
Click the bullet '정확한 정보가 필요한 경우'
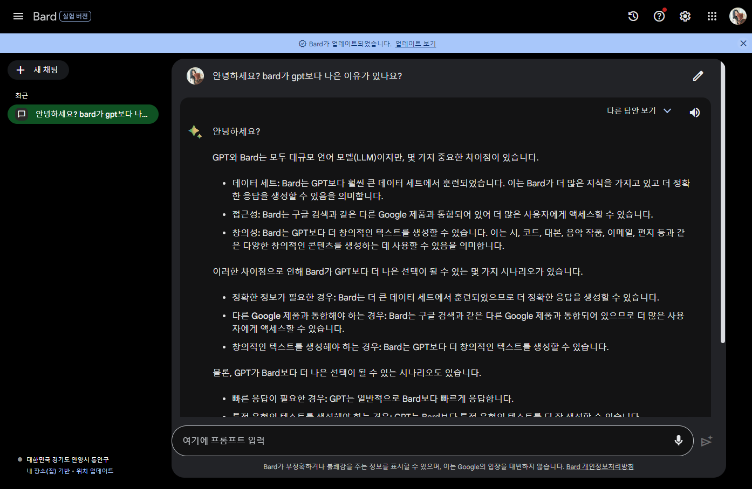coord(446,297)
